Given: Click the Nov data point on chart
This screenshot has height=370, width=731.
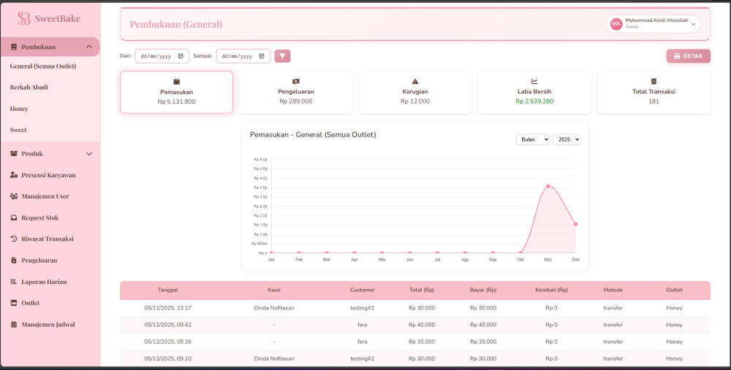Looking at the screenshot, I should pos(548,186).
